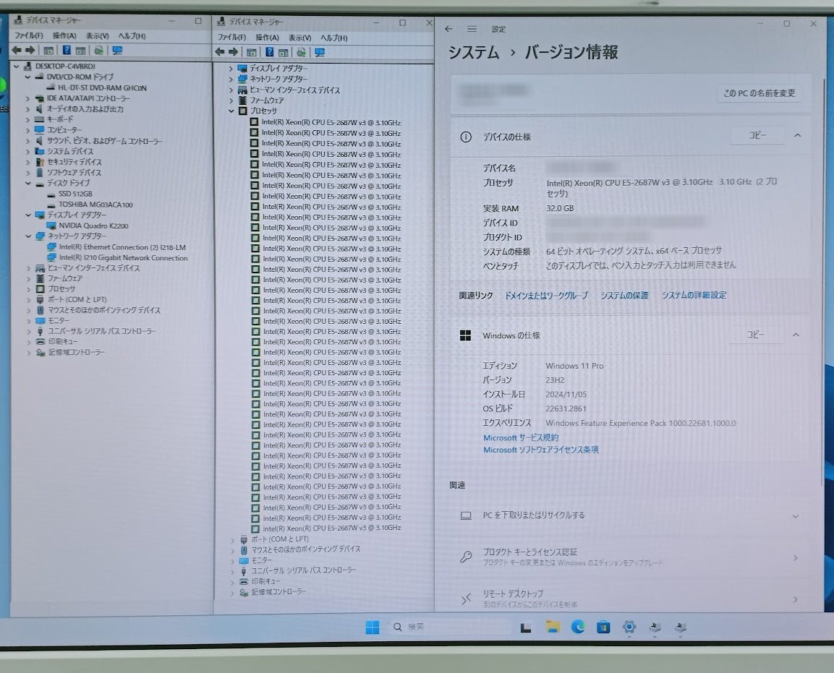Image resolution: width=834 pixels, height=673 pixels.
Task: Open リモート デスクトップ settings row
Action: pos(630,598)
